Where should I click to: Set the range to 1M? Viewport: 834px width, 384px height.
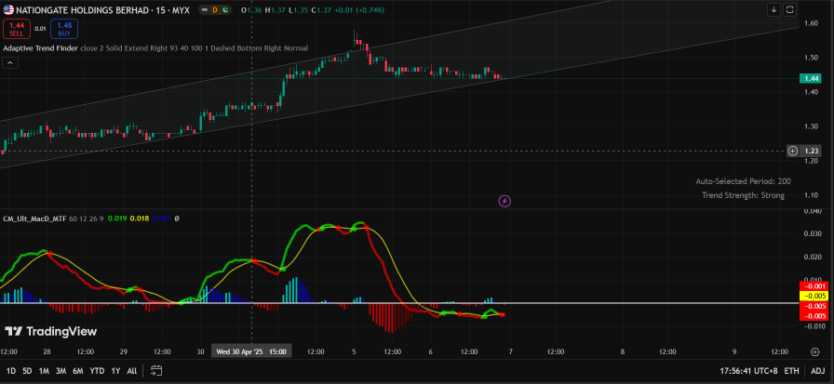coord(44,371)
